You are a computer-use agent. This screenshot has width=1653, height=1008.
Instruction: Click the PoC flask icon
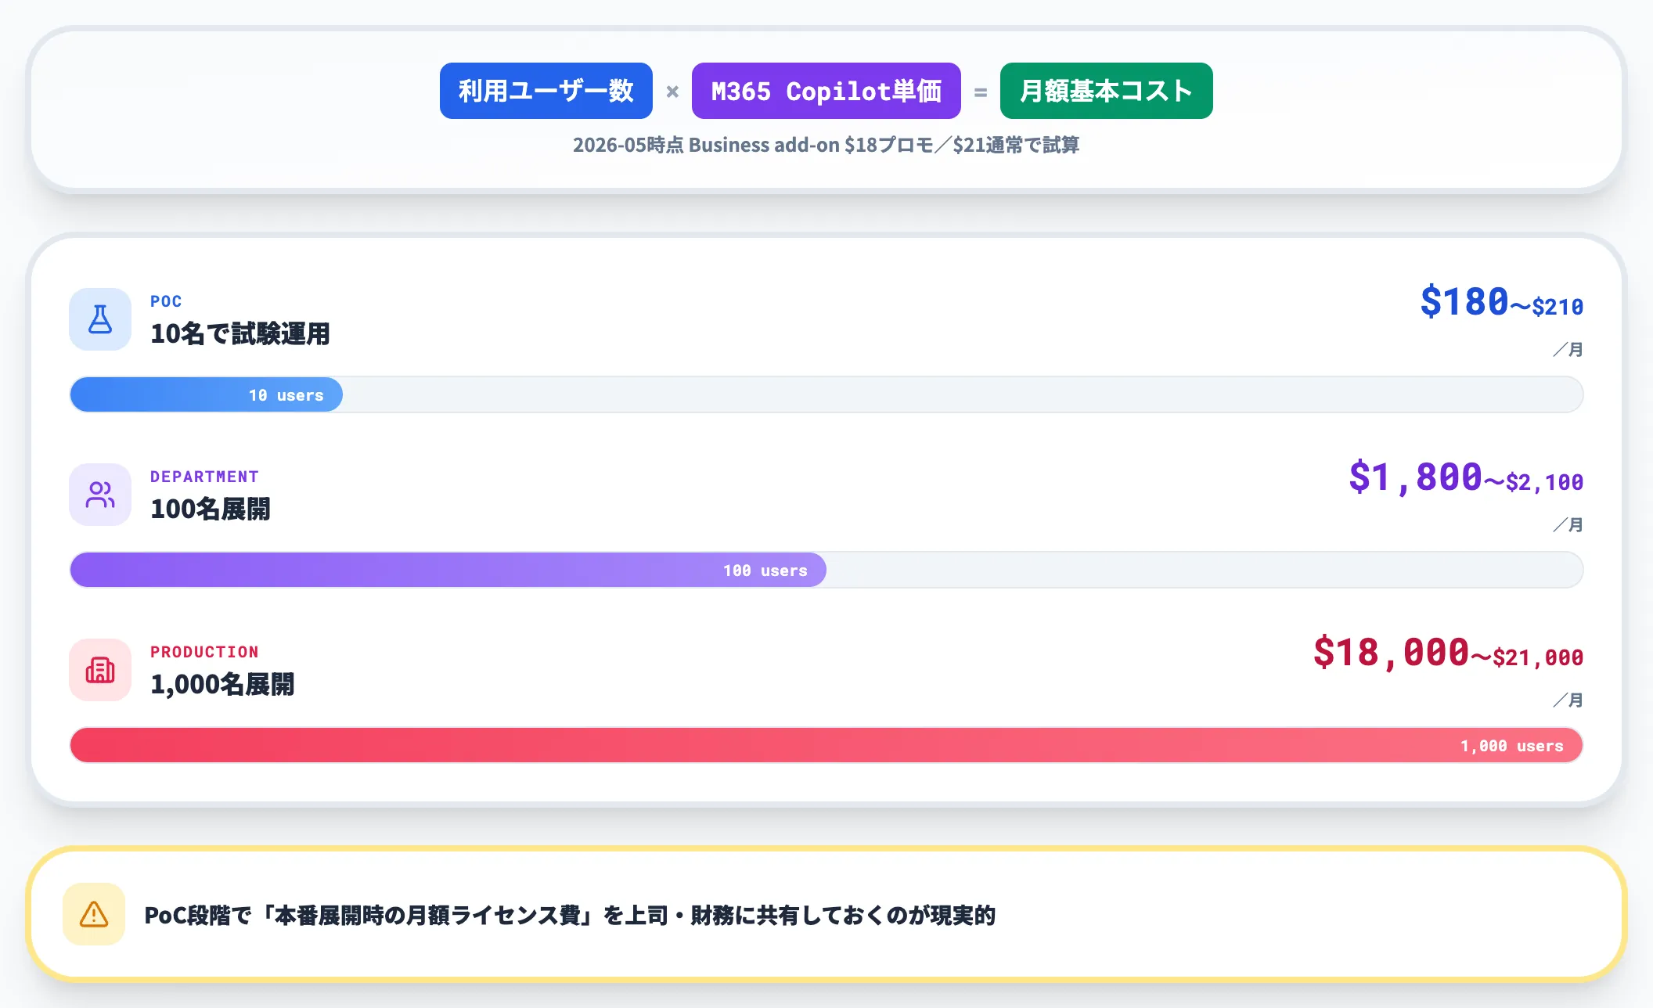tap(100, 319)
